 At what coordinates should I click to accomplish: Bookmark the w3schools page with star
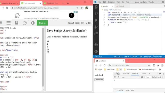click(81, 8)
